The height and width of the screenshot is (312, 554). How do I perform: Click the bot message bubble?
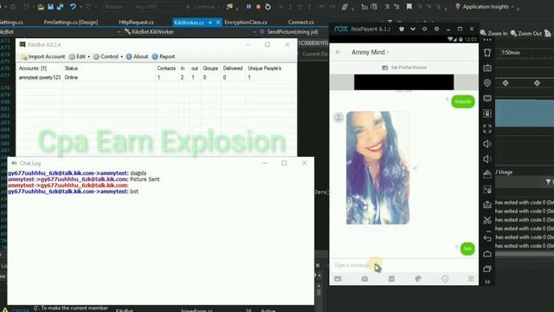[x=467, y=249]
